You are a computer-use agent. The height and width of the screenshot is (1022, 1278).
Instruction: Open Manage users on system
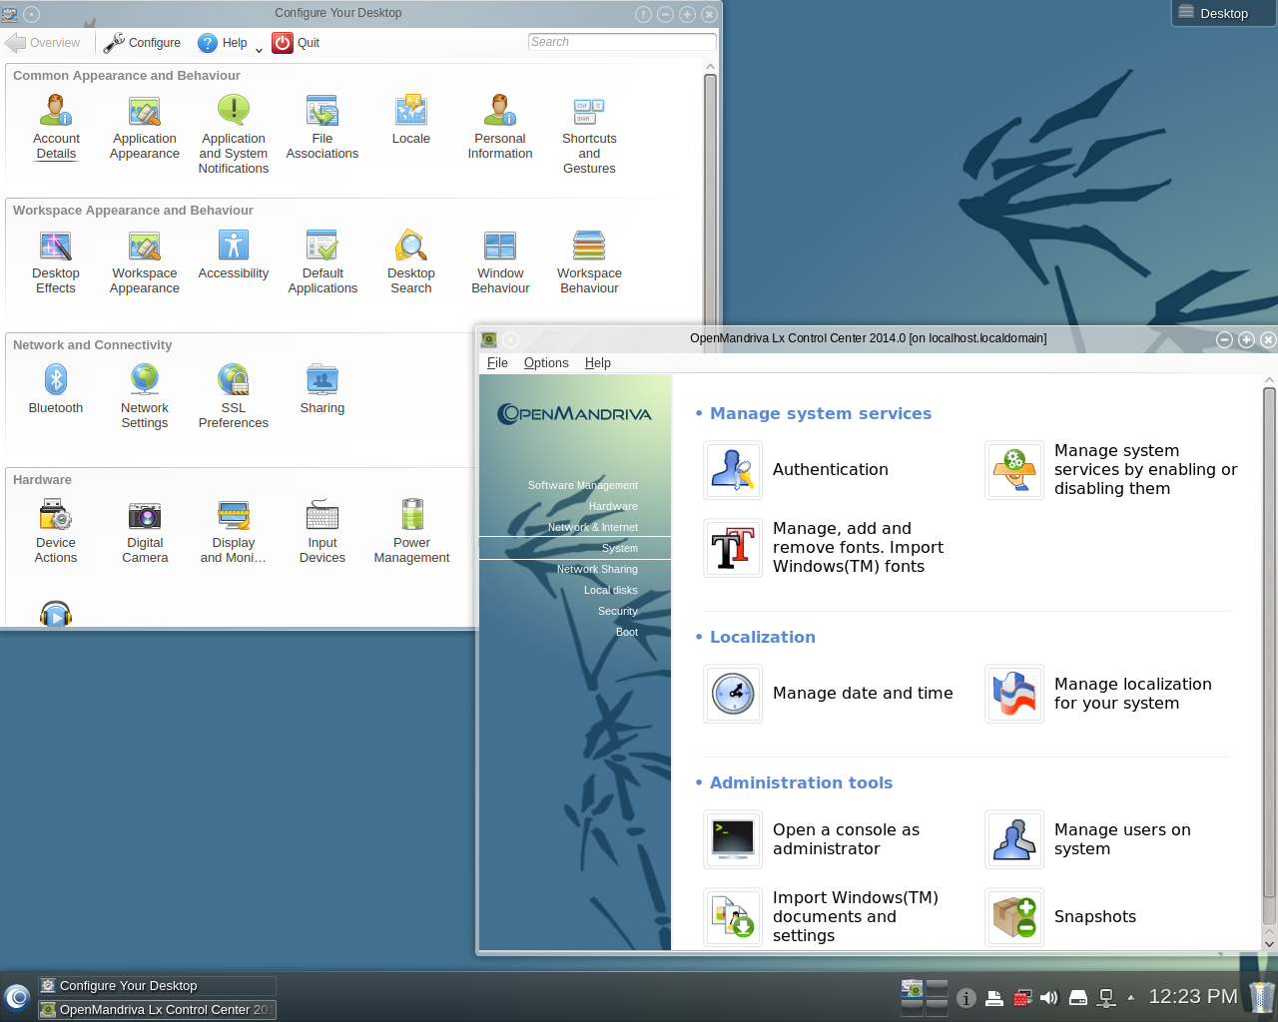(1089, 839)
